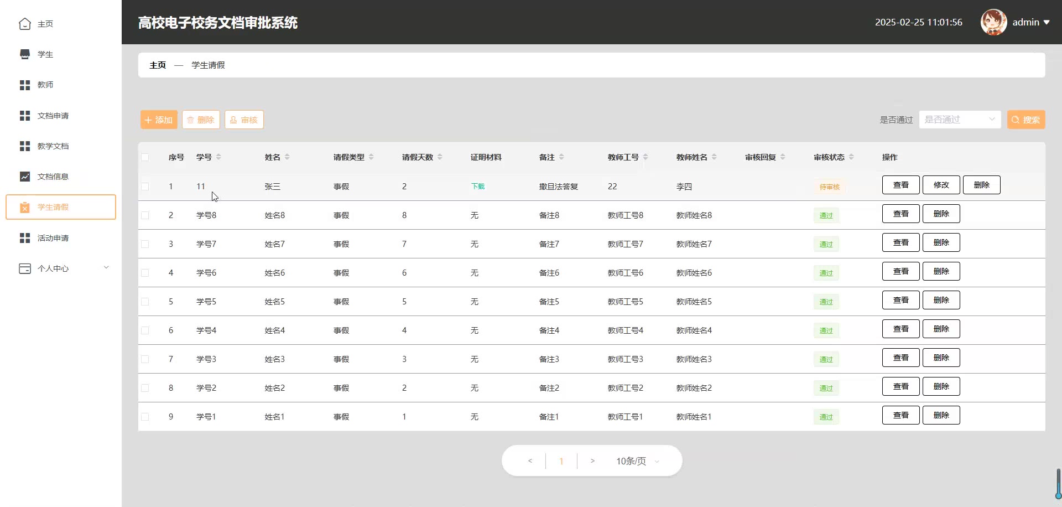The image size is (1062, 507).
Task: Click 修改 for 张三's row
Action: pos(941,185)
